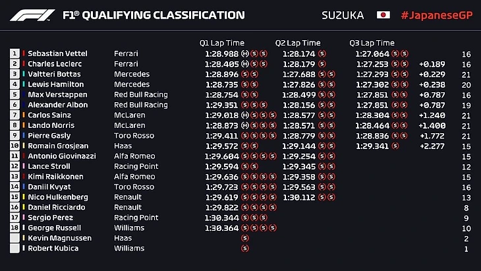The width and height of the screenshot is (481, 271).
Task: Click the SUZUKA circuit label
Action: pos(341,15)
